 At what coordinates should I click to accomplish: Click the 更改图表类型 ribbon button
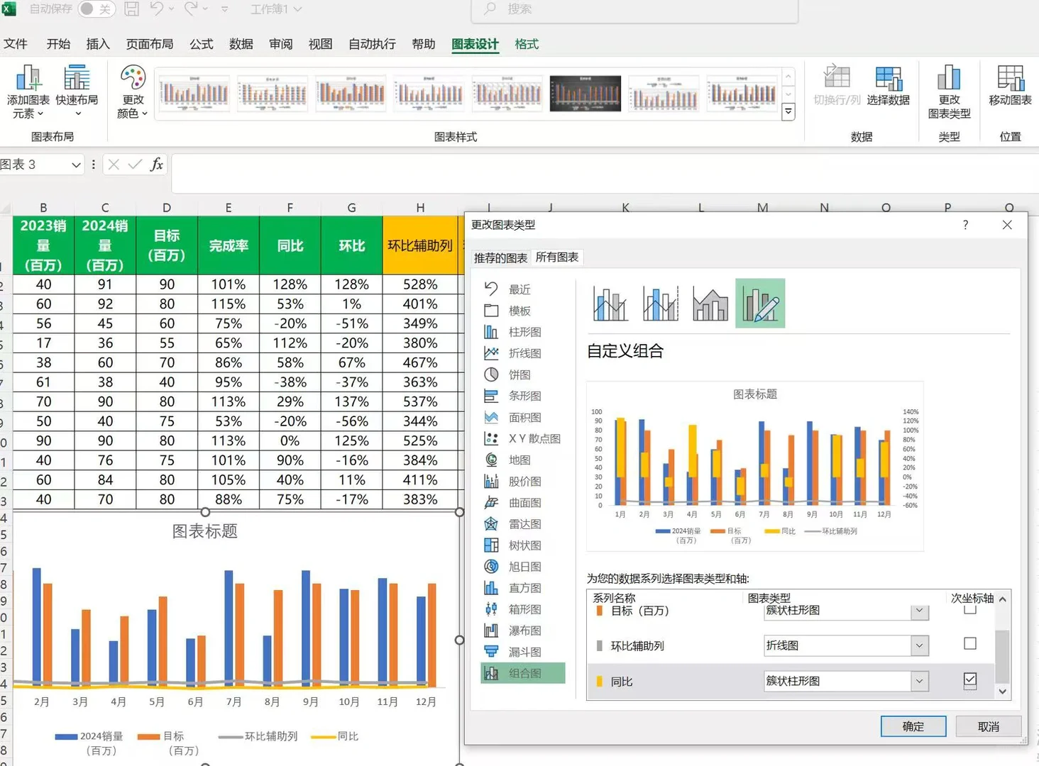tap(949, 91)
